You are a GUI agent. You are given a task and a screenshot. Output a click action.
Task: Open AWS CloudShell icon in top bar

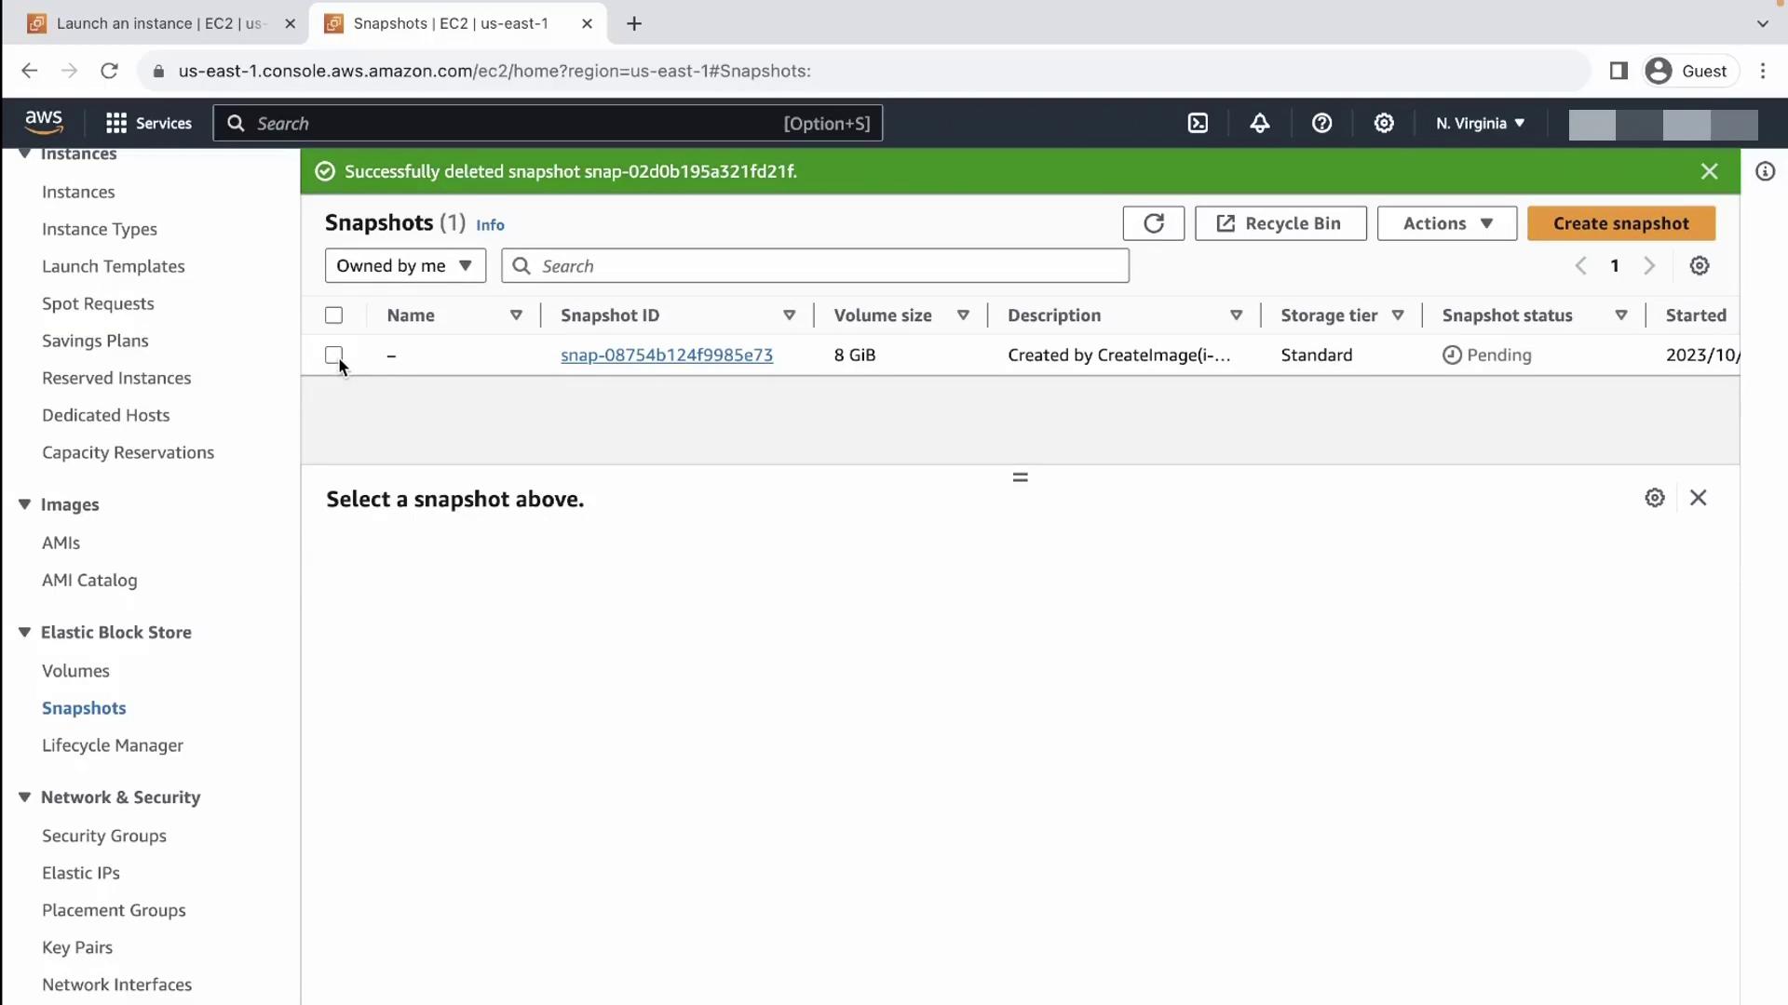[x=1198, y=123]
